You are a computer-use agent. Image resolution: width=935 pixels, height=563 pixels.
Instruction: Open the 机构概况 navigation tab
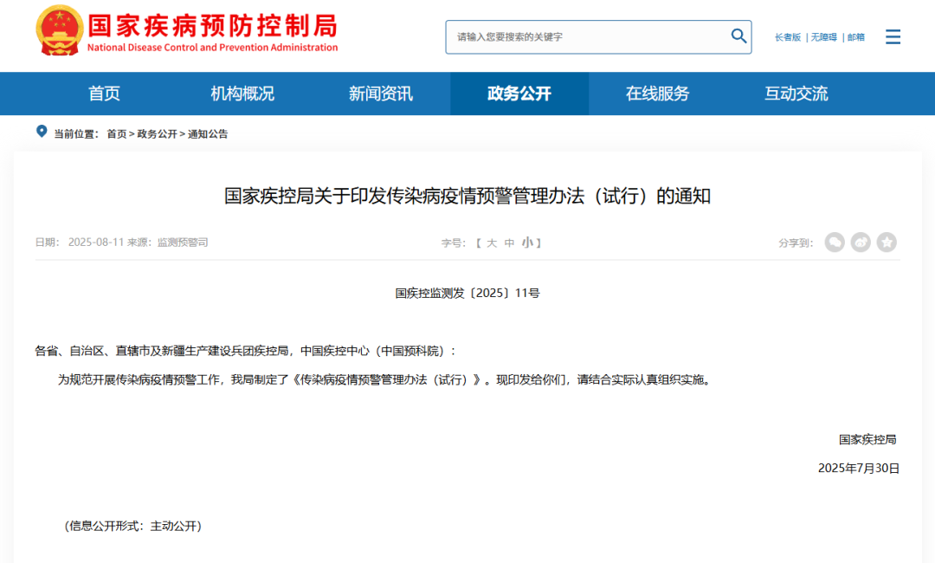pyautogui.click(x=242, y=94)
